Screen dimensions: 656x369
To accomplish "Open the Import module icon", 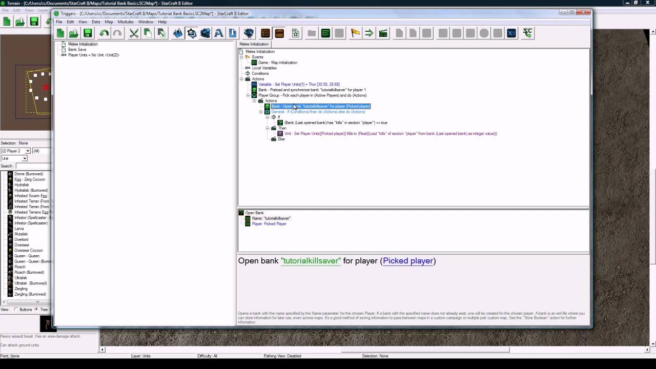I will click(232, 33).
